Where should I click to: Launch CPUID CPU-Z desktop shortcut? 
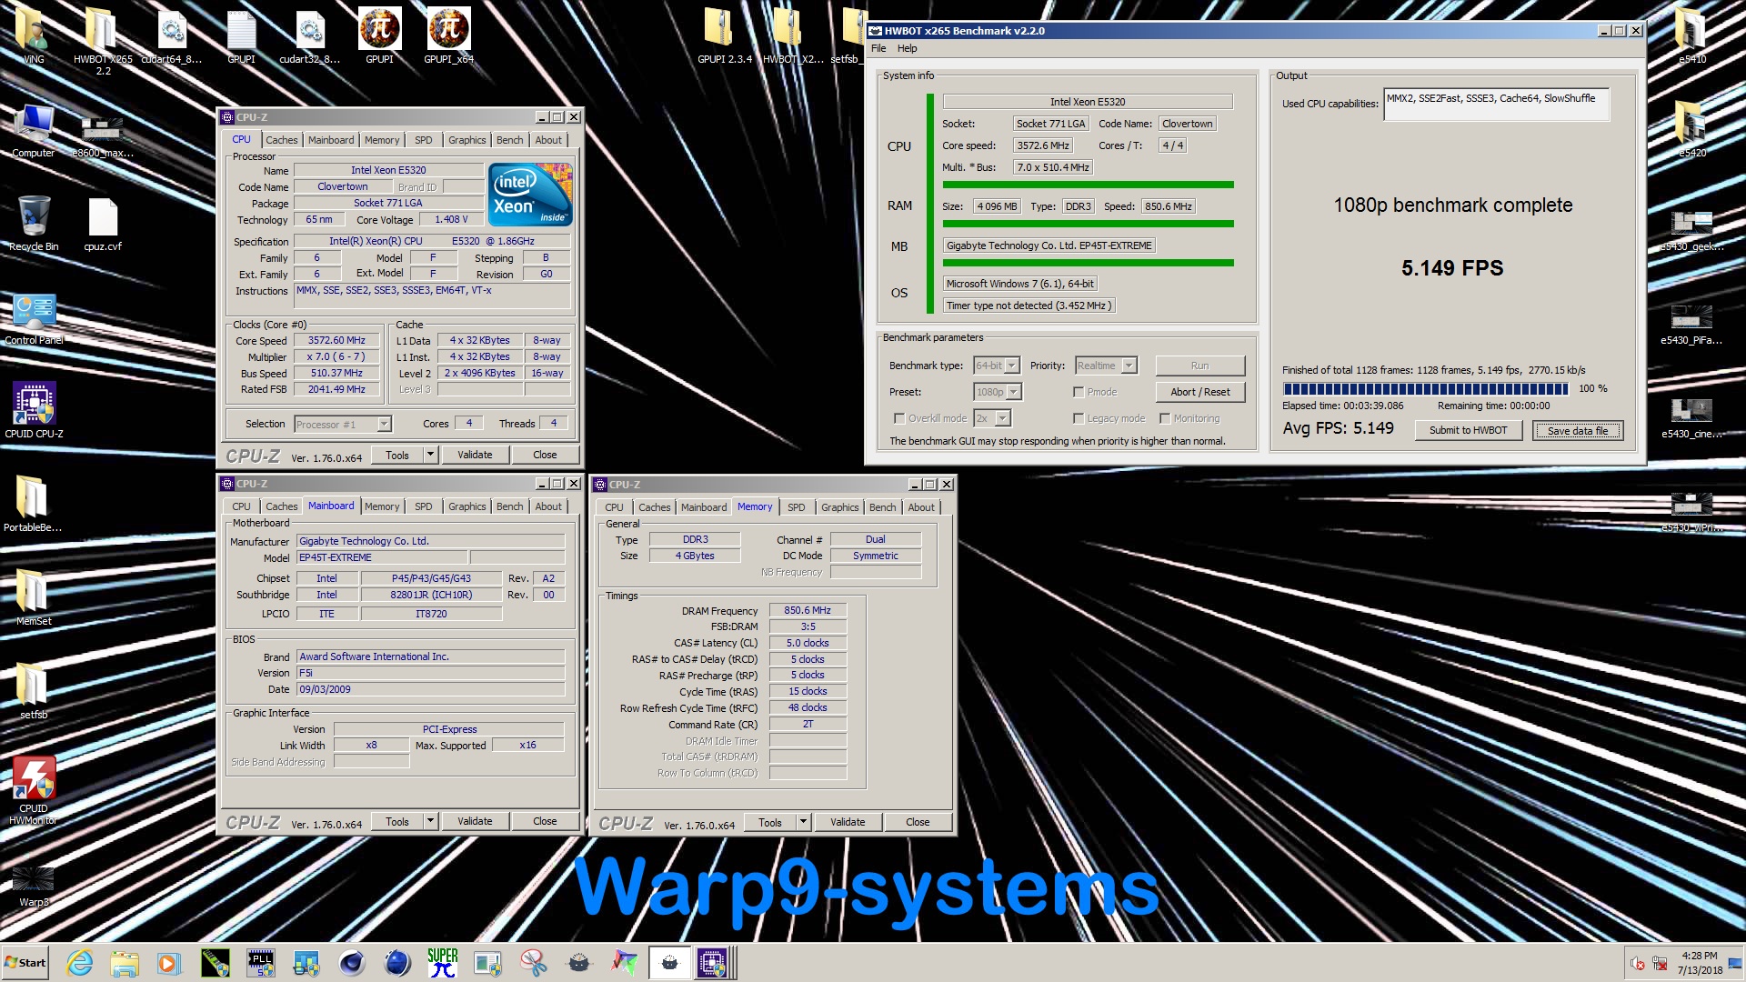tap(34, 410)
